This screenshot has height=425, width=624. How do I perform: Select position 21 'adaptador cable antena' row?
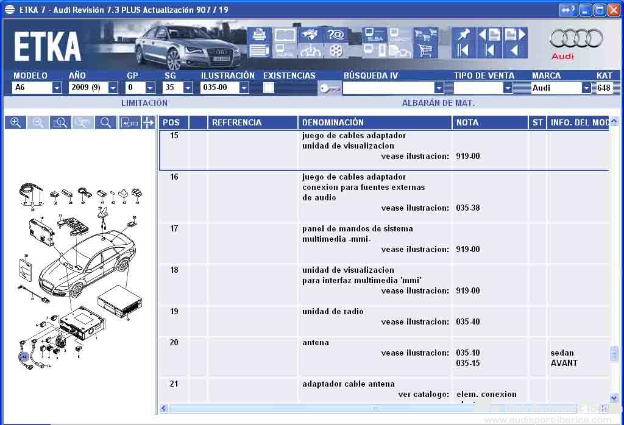pyautogui.click(x=384, y=391)
